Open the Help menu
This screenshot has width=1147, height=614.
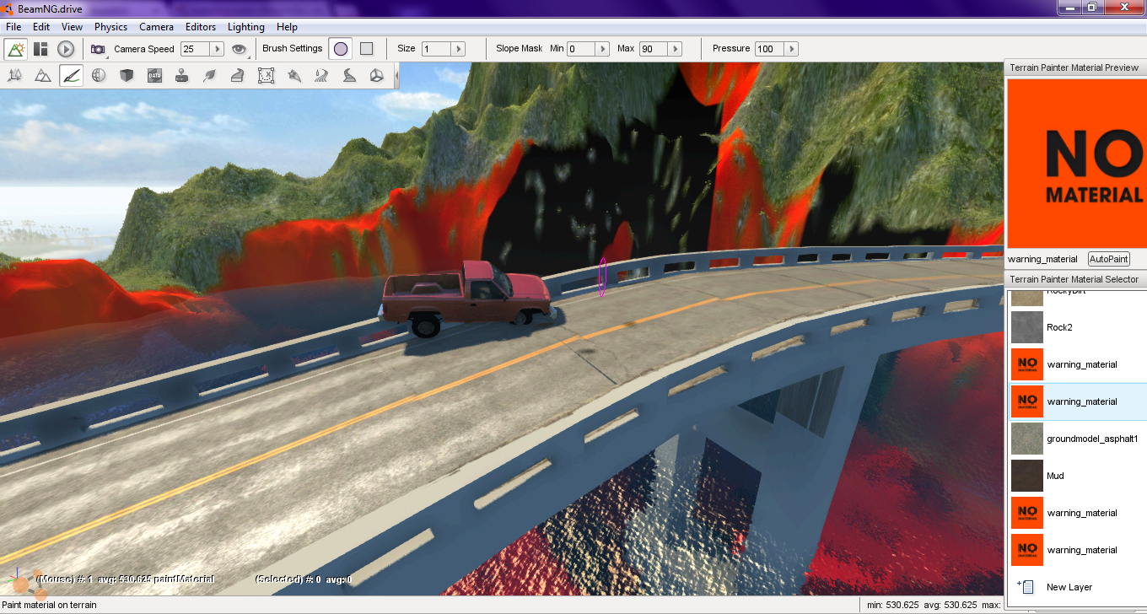click(x=287, y=27)
